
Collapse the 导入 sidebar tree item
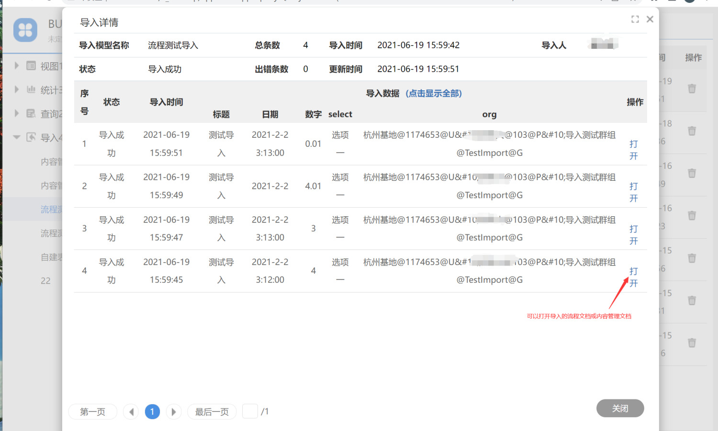pos(17,137)
